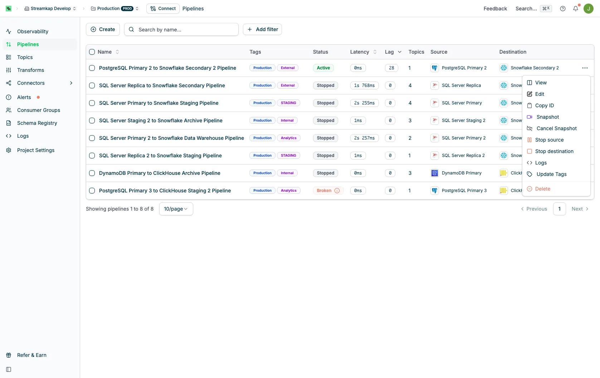Click the Topics sidebar icon
This screenshot has width=600, height=378.
(x=9, y=57)
